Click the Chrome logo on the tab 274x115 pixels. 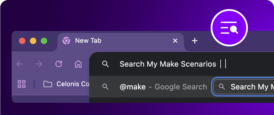click(66, 41)
